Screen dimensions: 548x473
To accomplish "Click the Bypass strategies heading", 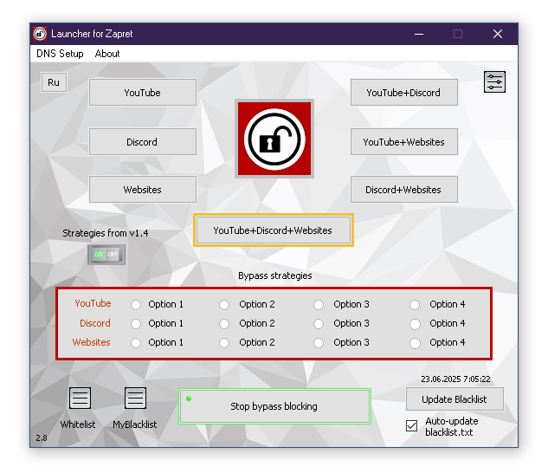I will (x=275, y=275).
